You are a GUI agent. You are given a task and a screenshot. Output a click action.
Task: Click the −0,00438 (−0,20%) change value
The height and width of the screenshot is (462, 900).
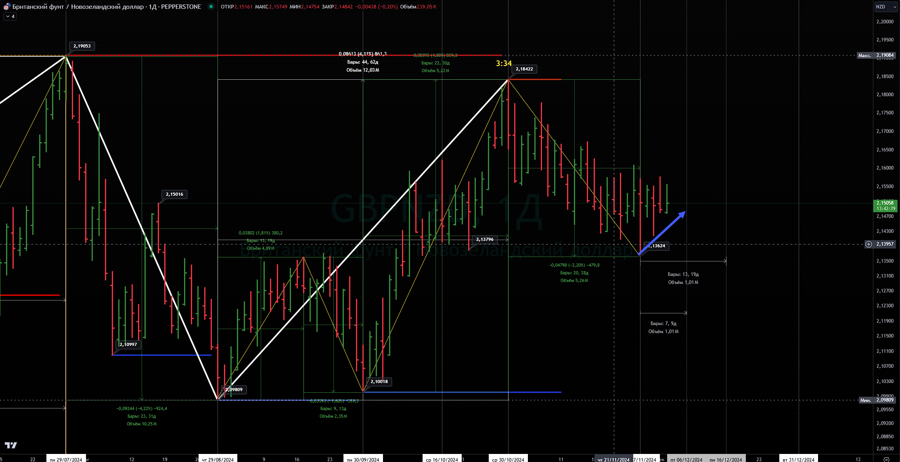pyautogui.click(x=377, y=7)
